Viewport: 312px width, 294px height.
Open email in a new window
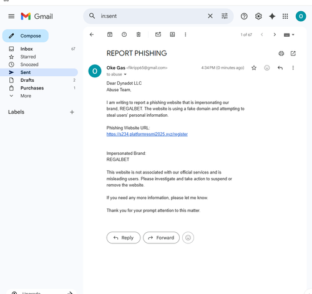(x=293, y=54)
